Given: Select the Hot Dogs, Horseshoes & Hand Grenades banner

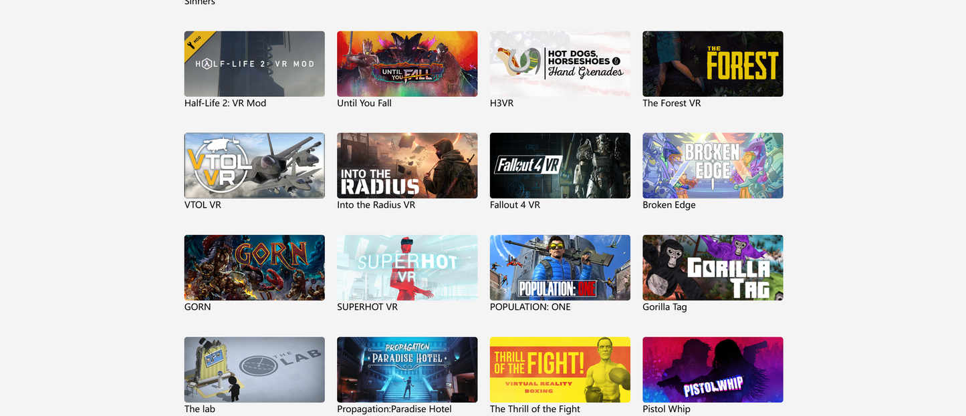Looking at the screenshot, I should [x=560, y=64].
